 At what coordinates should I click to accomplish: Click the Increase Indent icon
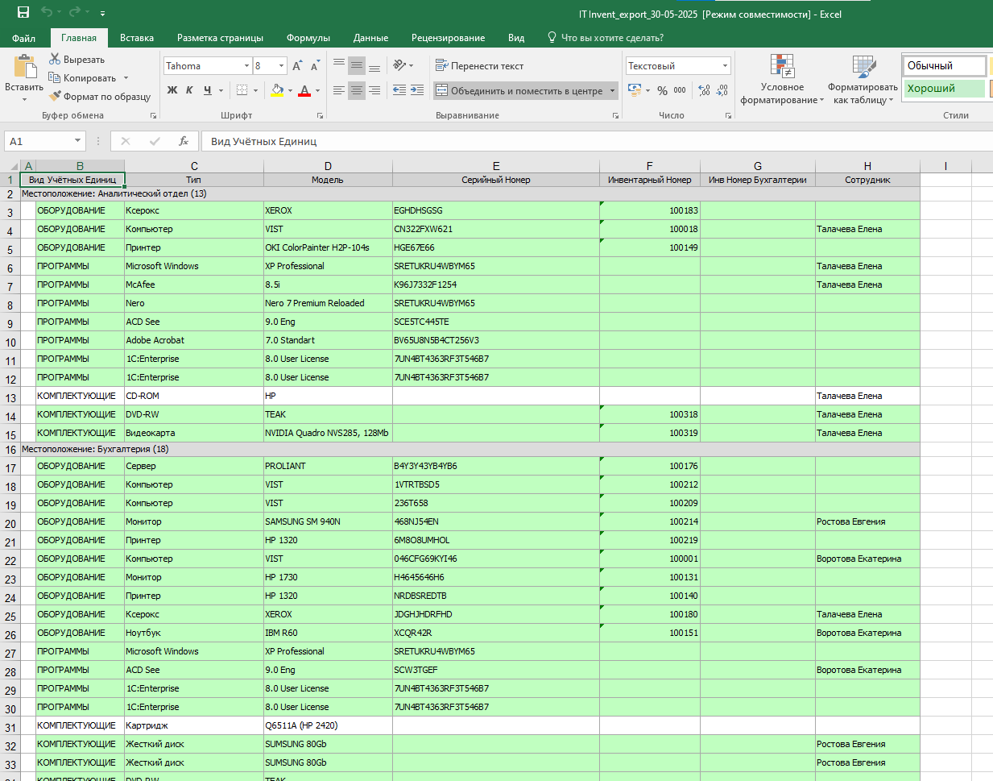[416, 90]
